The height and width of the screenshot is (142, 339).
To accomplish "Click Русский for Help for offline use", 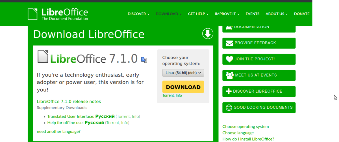I will coord(94,123).
